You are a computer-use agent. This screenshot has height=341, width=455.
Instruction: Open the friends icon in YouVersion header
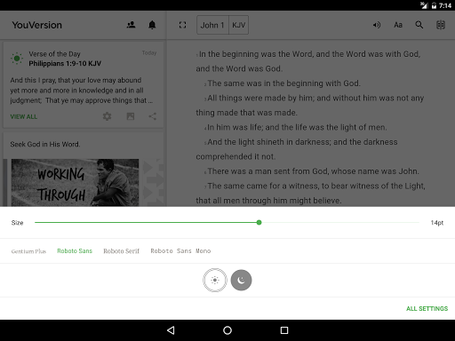(131, 25)
